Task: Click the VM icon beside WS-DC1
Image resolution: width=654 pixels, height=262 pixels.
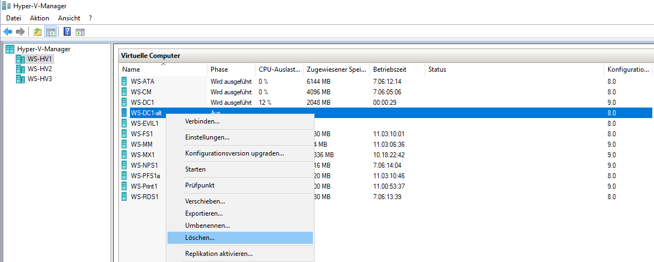Action: click(124, 102)
